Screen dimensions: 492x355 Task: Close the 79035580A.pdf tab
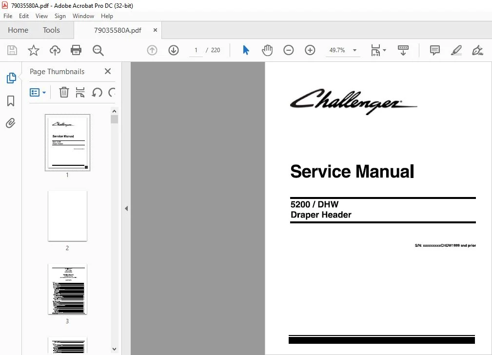coord(155,30)
